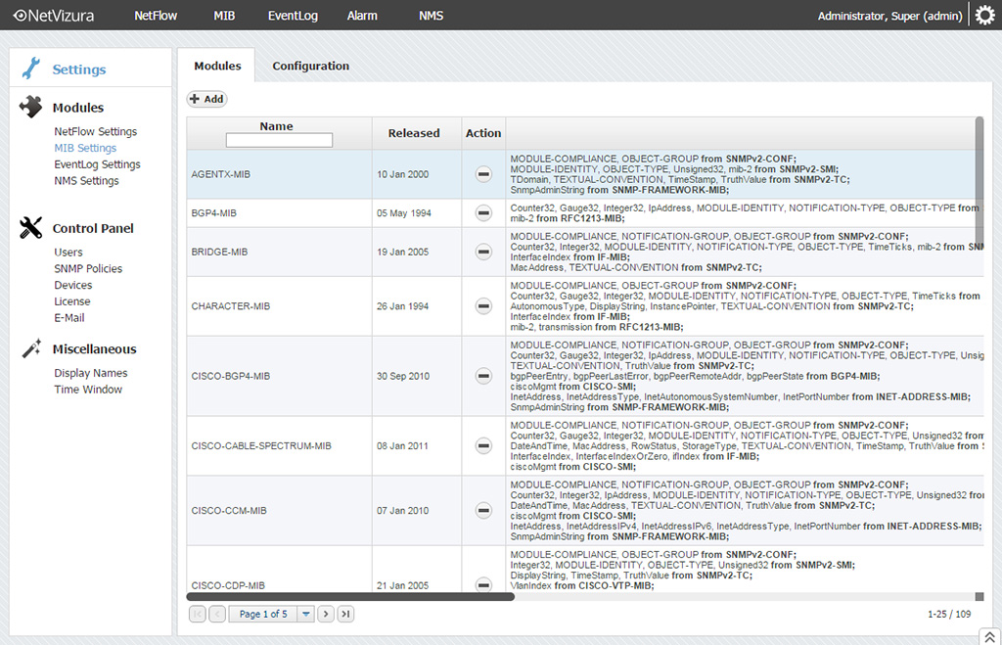Screen dimensions: 1002x645
Task: Remove the AGENTX-MIB module
Action: (x=483, y=174)
